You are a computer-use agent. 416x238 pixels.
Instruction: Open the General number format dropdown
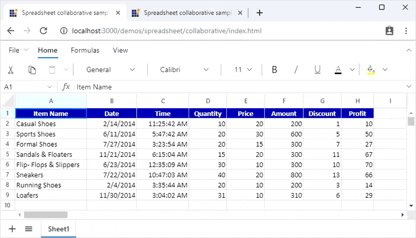pyautogui.click(x=111, y=70)
